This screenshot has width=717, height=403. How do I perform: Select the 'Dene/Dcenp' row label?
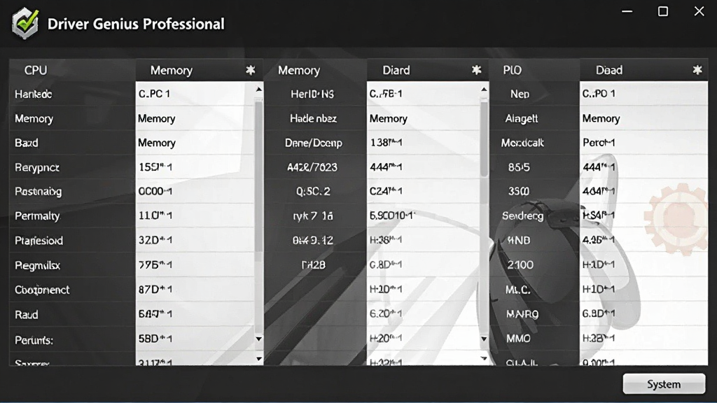pyautogui.click(x=313, y=143)
